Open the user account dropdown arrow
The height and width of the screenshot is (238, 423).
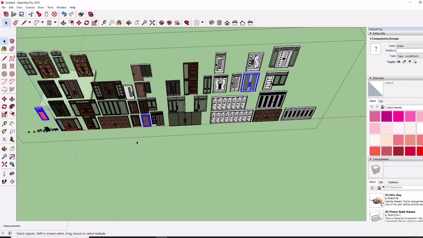202,23
